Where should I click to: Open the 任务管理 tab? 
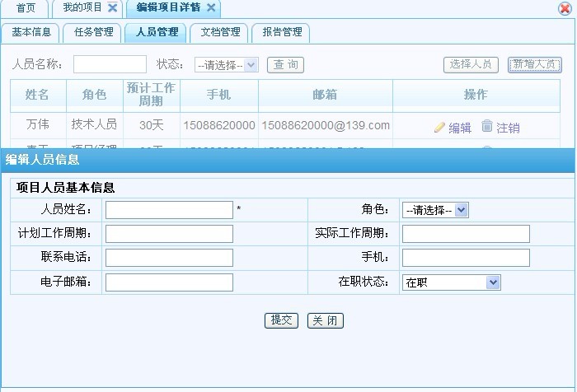tap(92, 32)
